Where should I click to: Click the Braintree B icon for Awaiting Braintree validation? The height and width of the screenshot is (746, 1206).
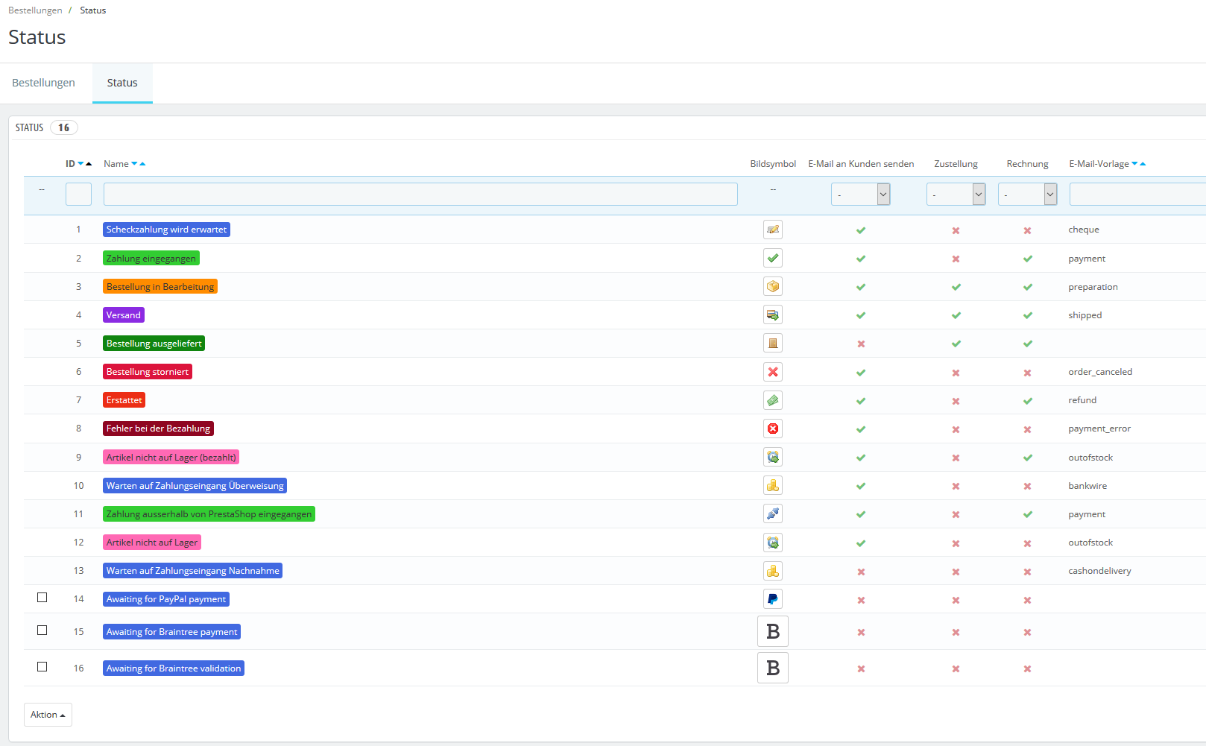(x=773, y=668)
